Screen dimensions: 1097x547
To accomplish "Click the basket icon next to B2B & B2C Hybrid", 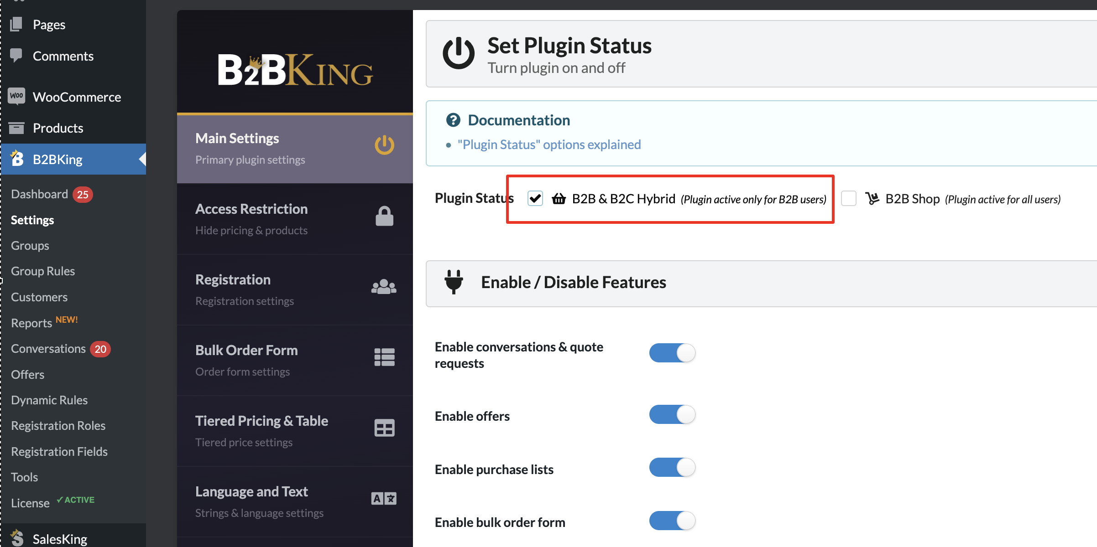I will pyautogui.click(x=559, y=199).
